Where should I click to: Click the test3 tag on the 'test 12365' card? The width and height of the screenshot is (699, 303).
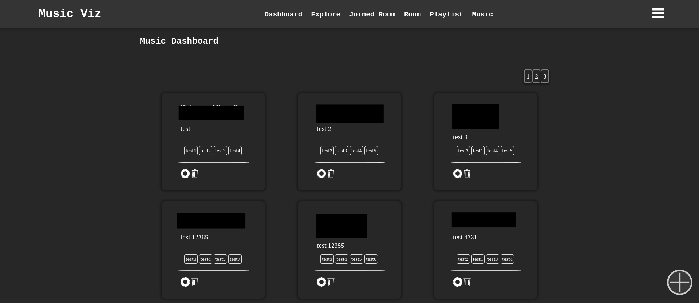pos(191,259)
